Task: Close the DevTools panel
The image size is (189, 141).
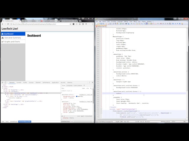Action: [92, 83]
